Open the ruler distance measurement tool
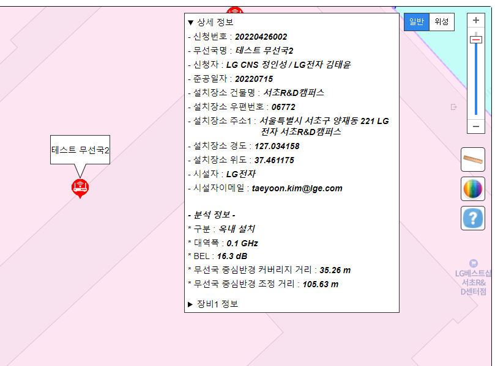 pos(472,160)
